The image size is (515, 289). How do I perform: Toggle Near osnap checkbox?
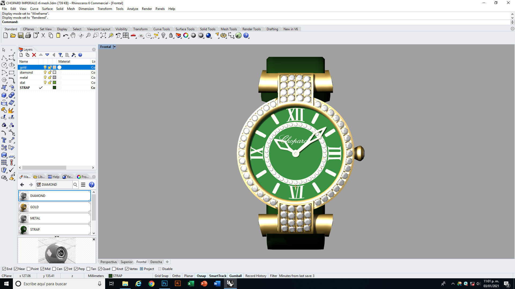(16, 269)
